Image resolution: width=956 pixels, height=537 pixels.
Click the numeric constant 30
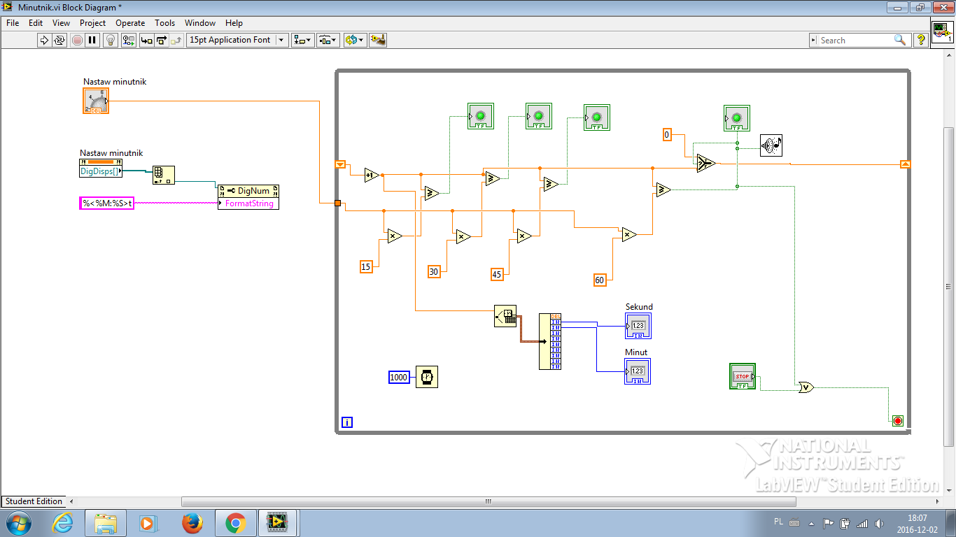[x=434, y=272]
